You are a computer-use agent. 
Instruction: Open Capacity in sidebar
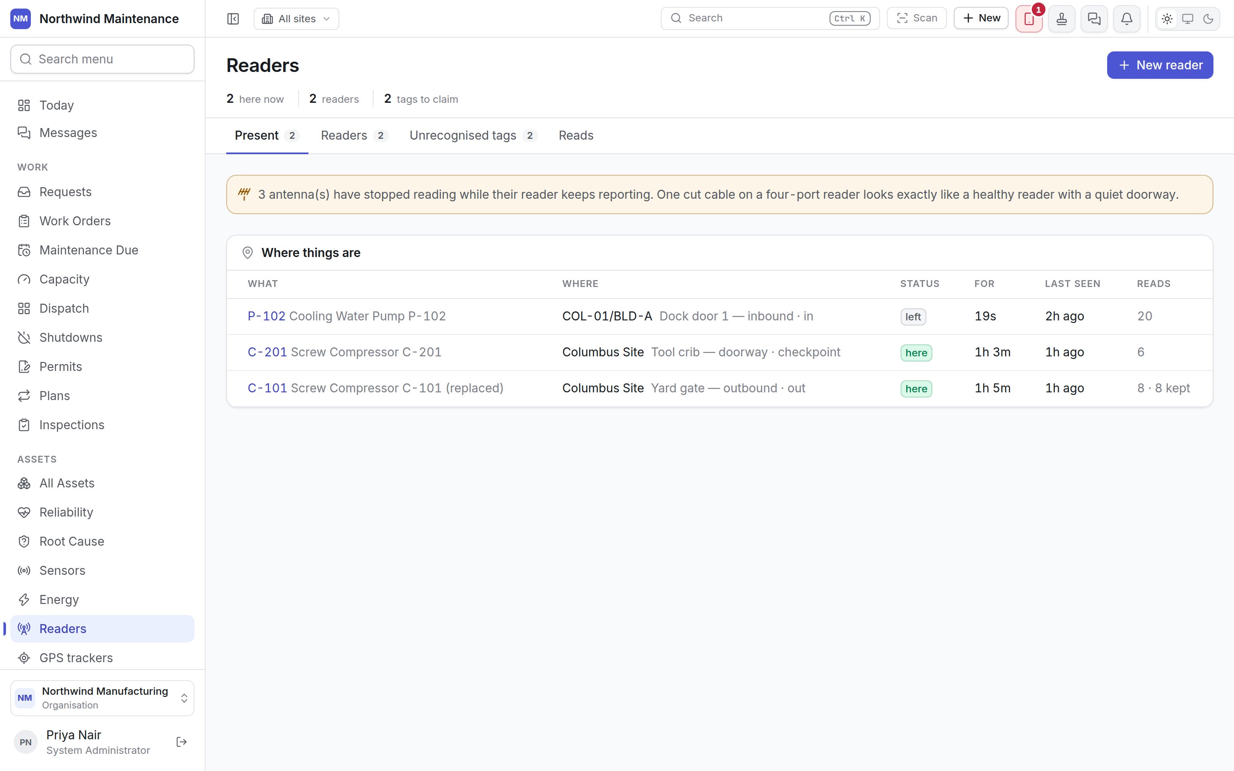[102, 279]
